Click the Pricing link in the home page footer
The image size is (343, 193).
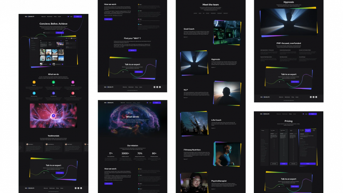pyautogui.click(x=57, y=188)
